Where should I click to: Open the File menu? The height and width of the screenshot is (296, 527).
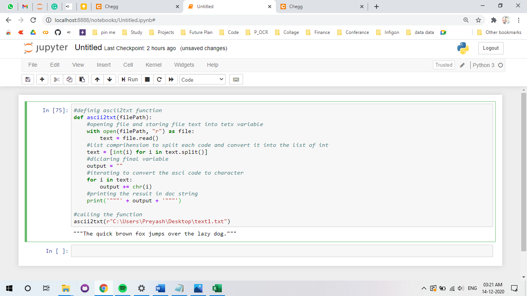click(33, 65)
